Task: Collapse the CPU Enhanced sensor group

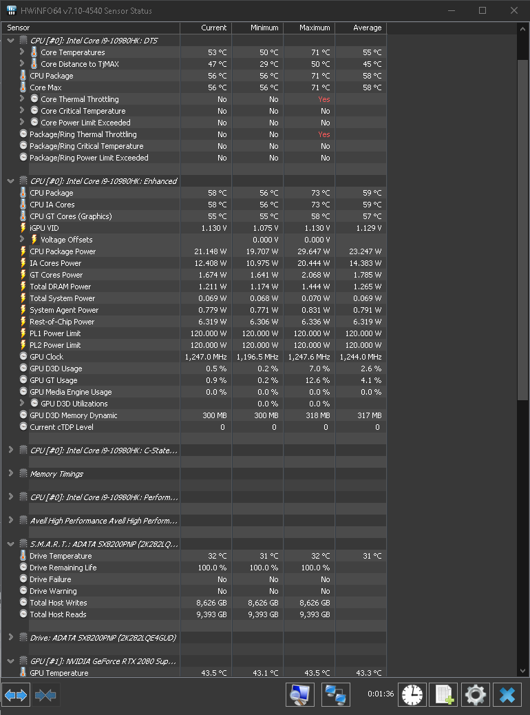Action: (10, 181)
